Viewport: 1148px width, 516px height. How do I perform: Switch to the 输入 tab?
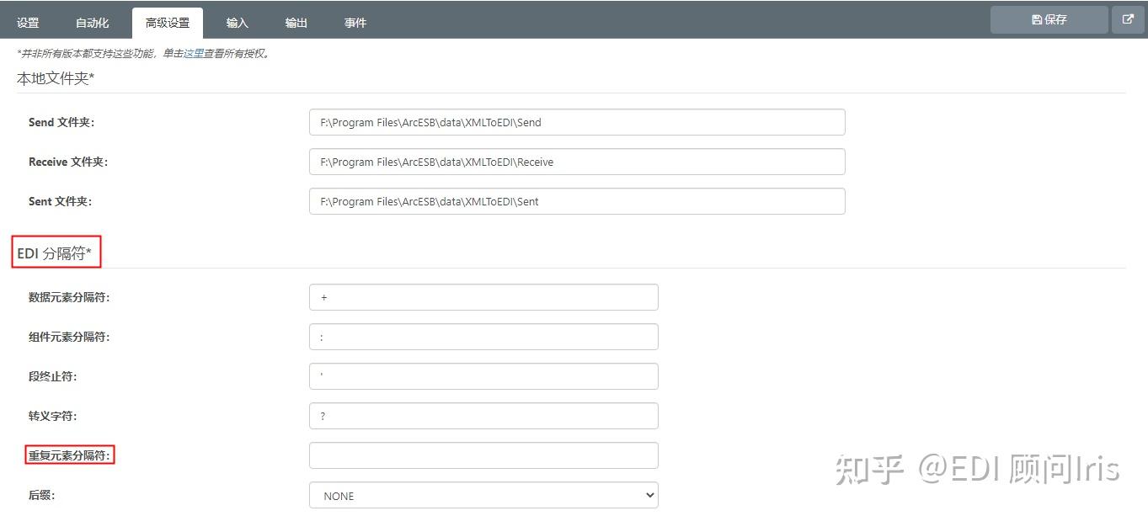(237, 23)
